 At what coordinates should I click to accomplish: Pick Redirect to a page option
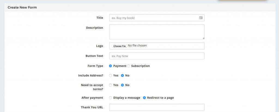click(144, 98)
